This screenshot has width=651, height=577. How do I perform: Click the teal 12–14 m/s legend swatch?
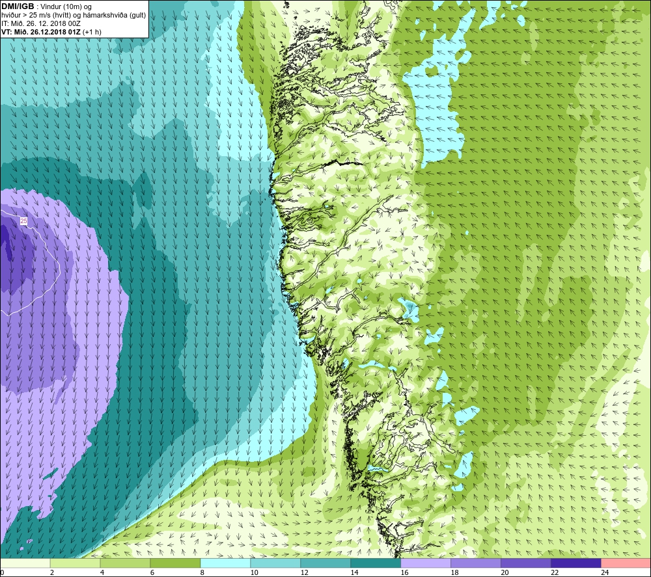click(x=325, y=563)
